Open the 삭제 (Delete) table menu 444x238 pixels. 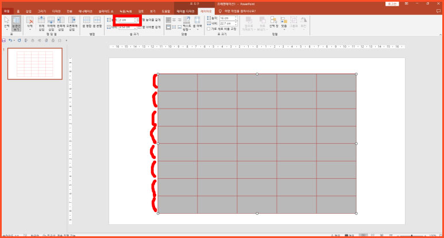click(29, 23)
